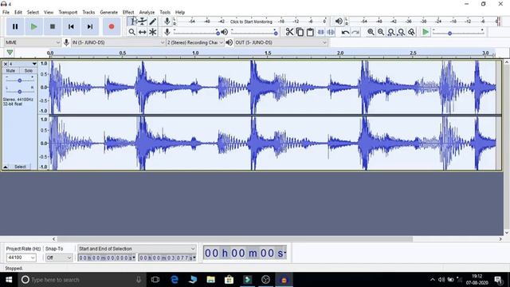Click the Pause transport button
The image size is (510, 287).
click(15, 26)
